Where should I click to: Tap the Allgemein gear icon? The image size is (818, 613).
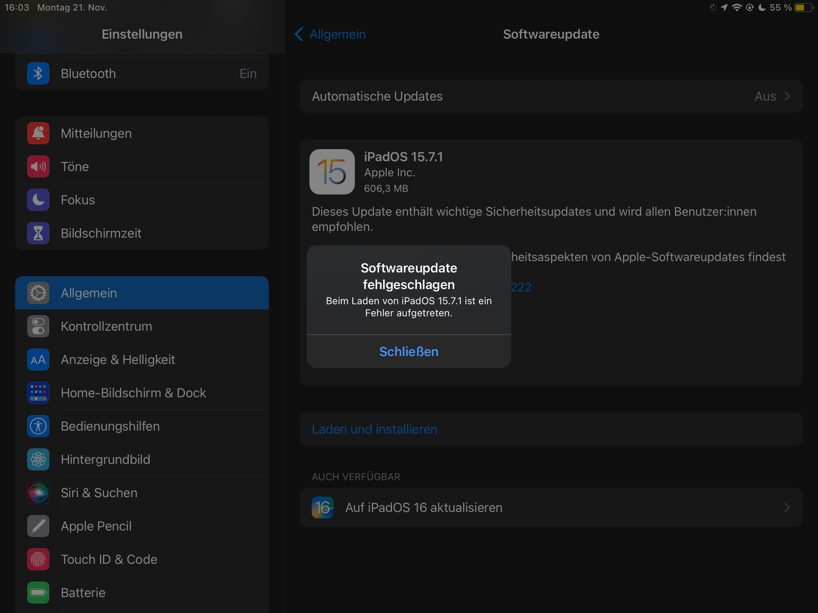click(38, 293)
